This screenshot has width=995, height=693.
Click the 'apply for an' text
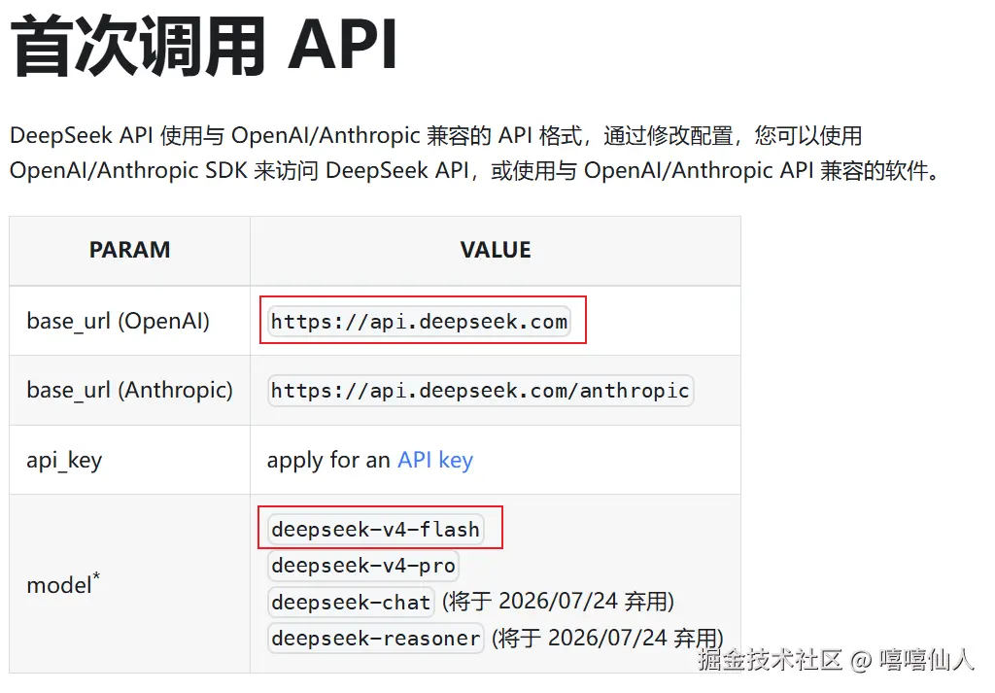(x=328, y=460)
